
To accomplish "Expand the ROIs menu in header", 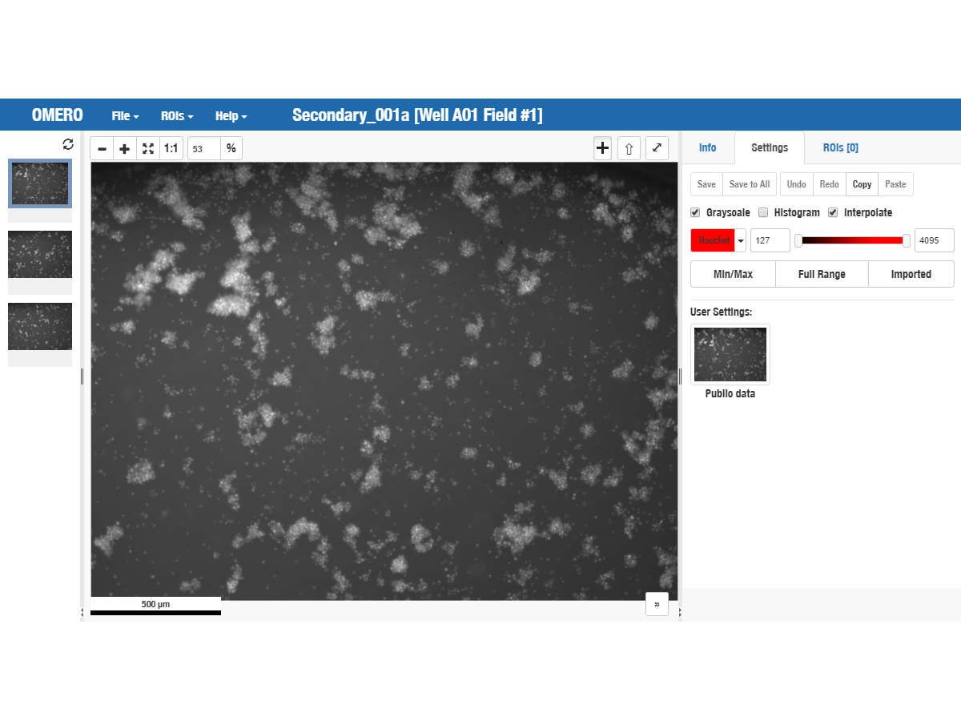I will [x=177, y=116].
